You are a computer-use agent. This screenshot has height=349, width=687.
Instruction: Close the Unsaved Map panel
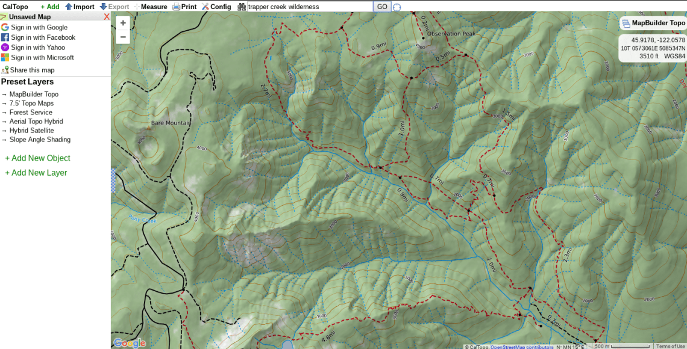[x=107, y=17]
